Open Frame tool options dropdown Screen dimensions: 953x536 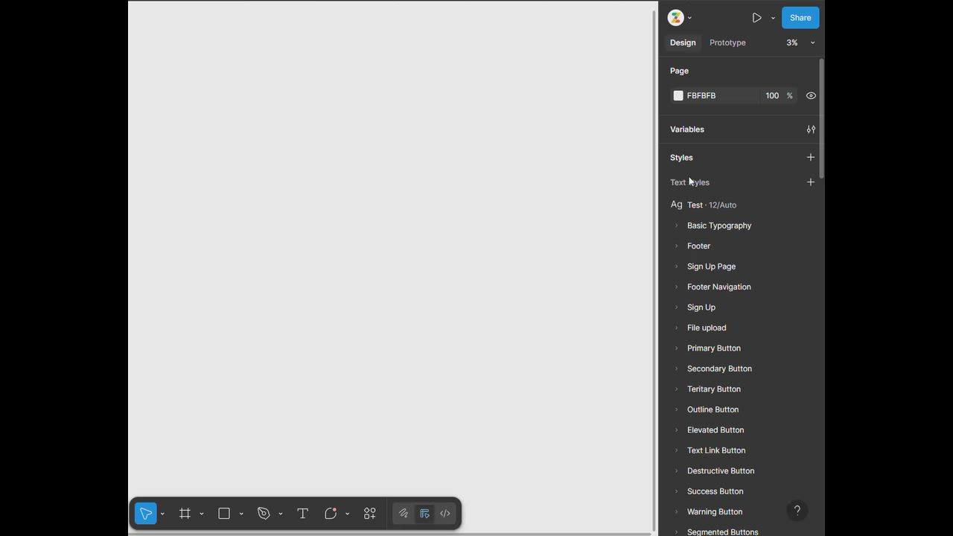pos(202,514)
